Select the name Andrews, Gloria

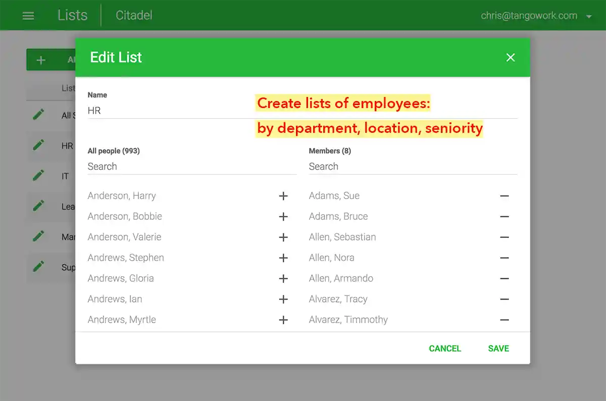pos(121,279)
